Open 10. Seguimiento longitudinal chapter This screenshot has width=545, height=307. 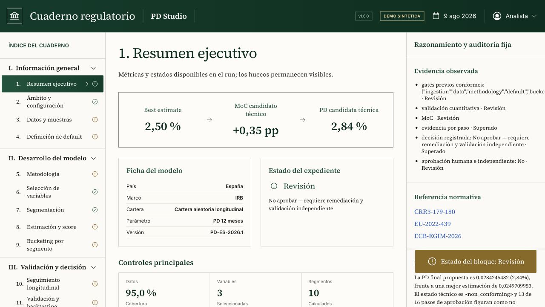52,284
